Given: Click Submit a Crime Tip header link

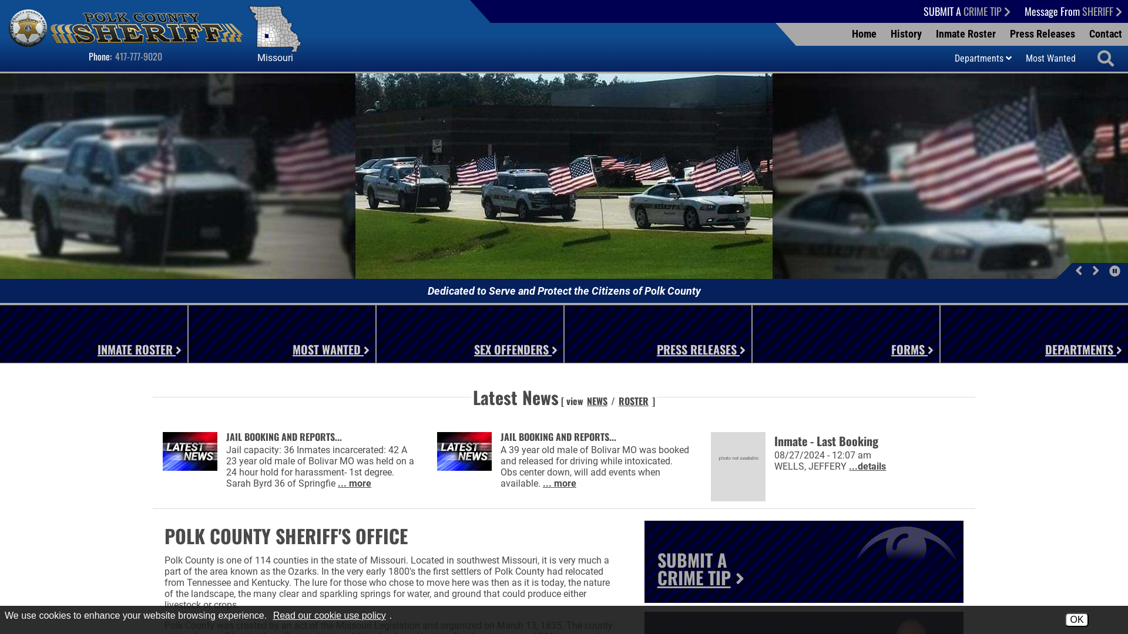Looking at the screenshot, I should coord(966,11).
